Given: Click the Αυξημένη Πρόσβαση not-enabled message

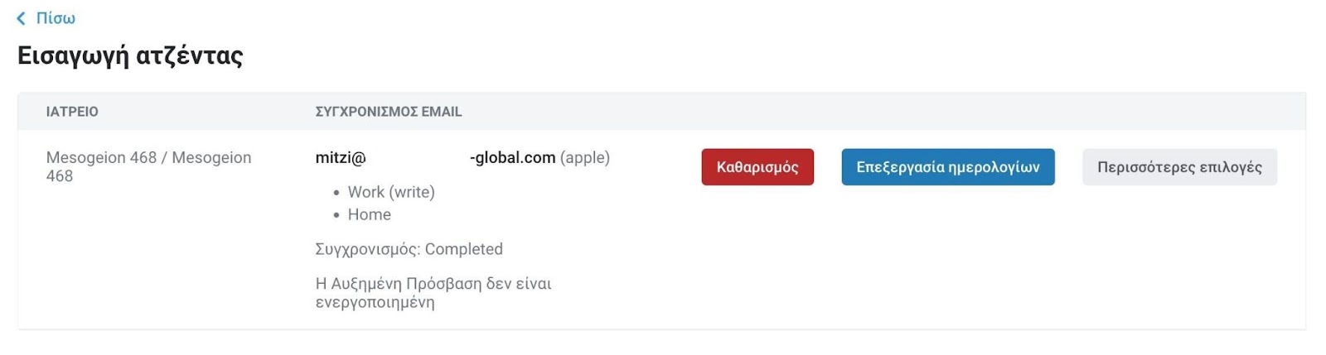Looking at the screenshot, I should coord(433,292).
